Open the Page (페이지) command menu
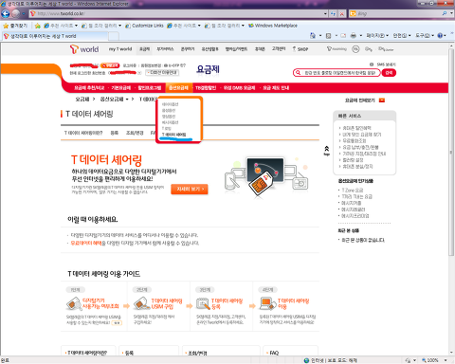Screen dimensions: 455x364 point(377,36)
